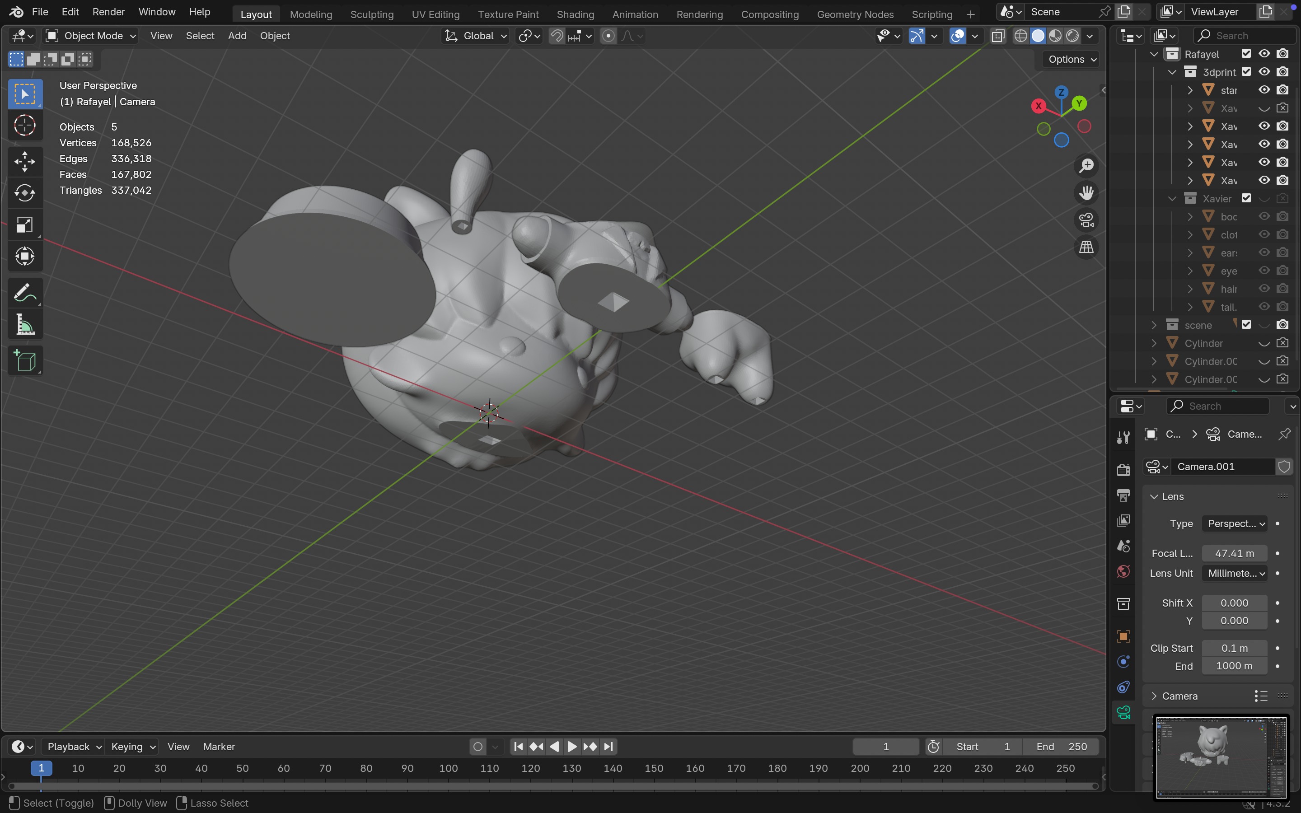Open the Physics properties tab

point(1123,661)
